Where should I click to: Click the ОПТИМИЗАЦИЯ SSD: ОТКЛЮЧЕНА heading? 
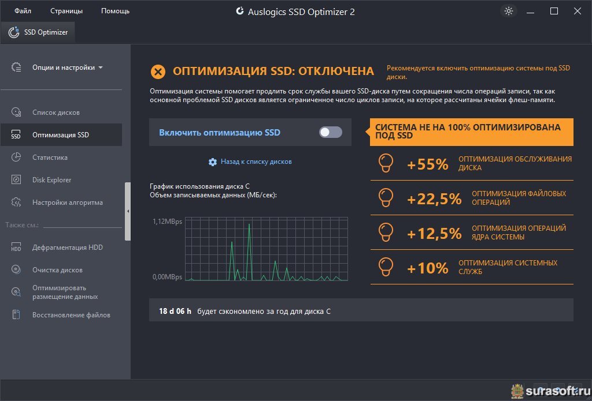[273, 71]
